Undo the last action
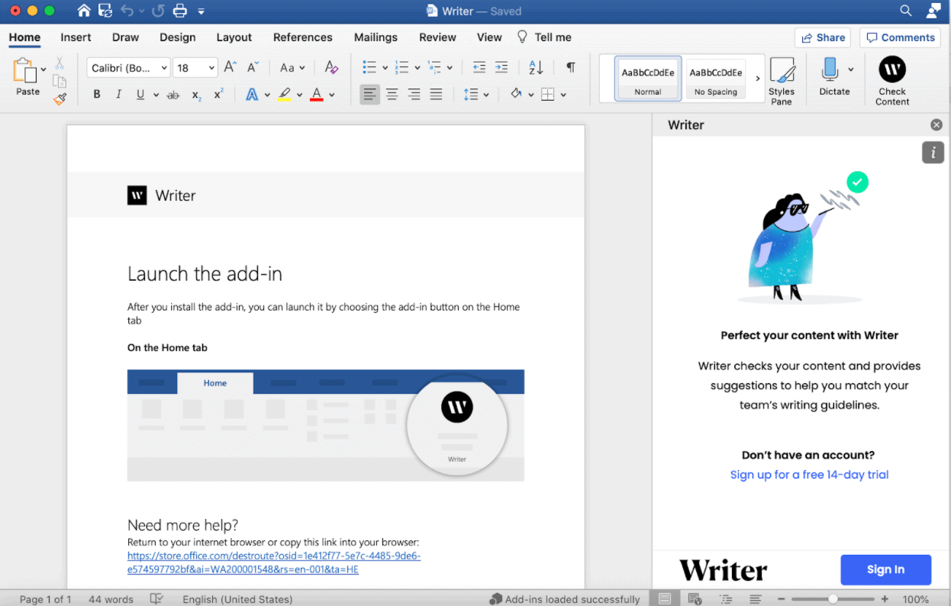The width and height of the screenshot is (951, 606). (x=127, y=11)
